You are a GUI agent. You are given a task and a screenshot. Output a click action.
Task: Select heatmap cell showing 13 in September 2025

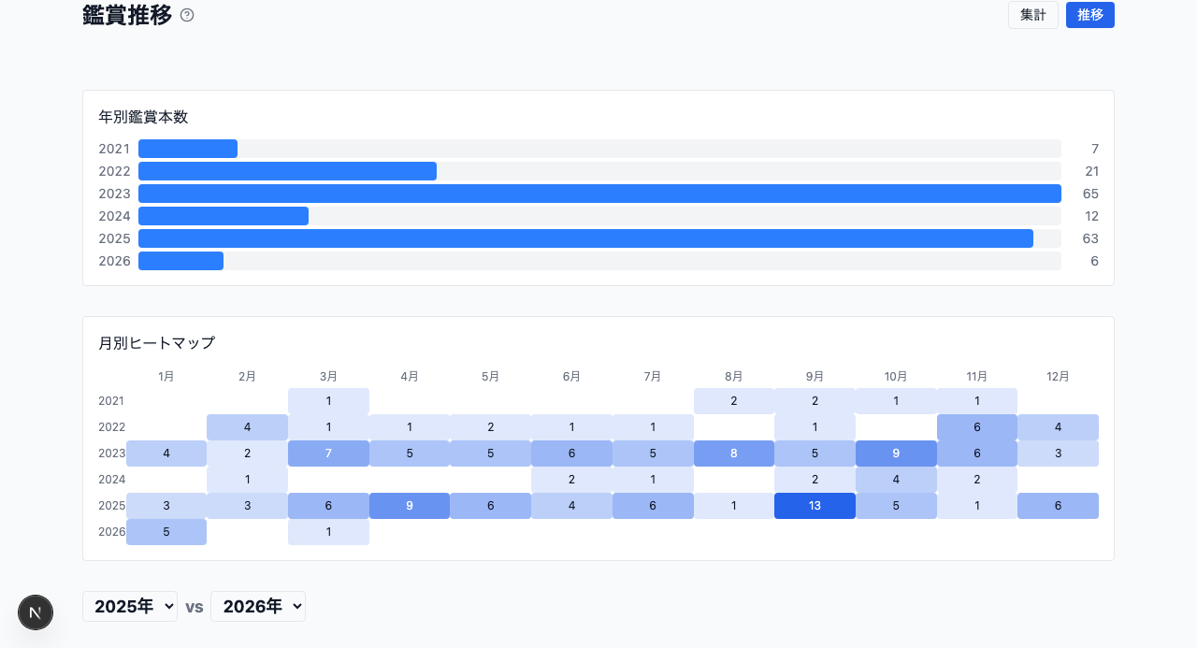click(x=815, y=506)
